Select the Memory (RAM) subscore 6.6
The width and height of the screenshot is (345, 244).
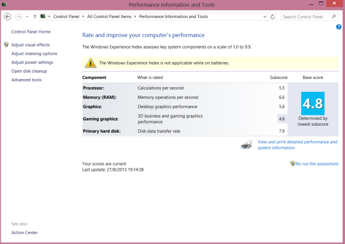click(282, 97)
